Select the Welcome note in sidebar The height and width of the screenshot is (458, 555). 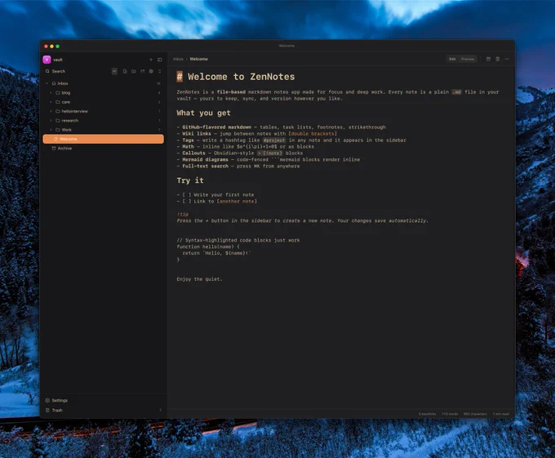(103, 139)
